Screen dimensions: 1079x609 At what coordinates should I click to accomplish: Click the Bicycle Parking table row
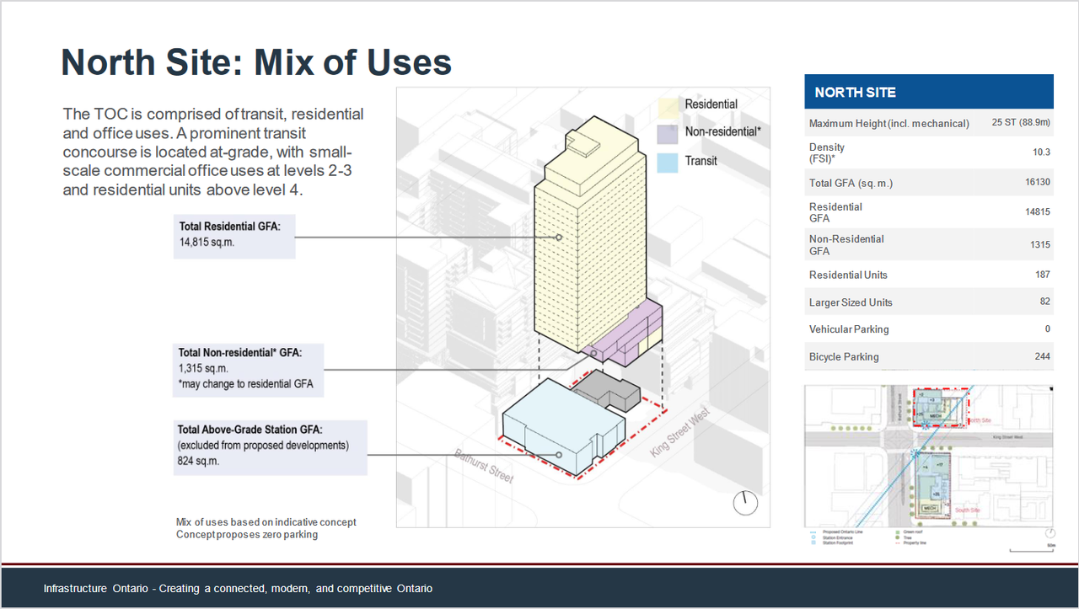pos(928,356)
